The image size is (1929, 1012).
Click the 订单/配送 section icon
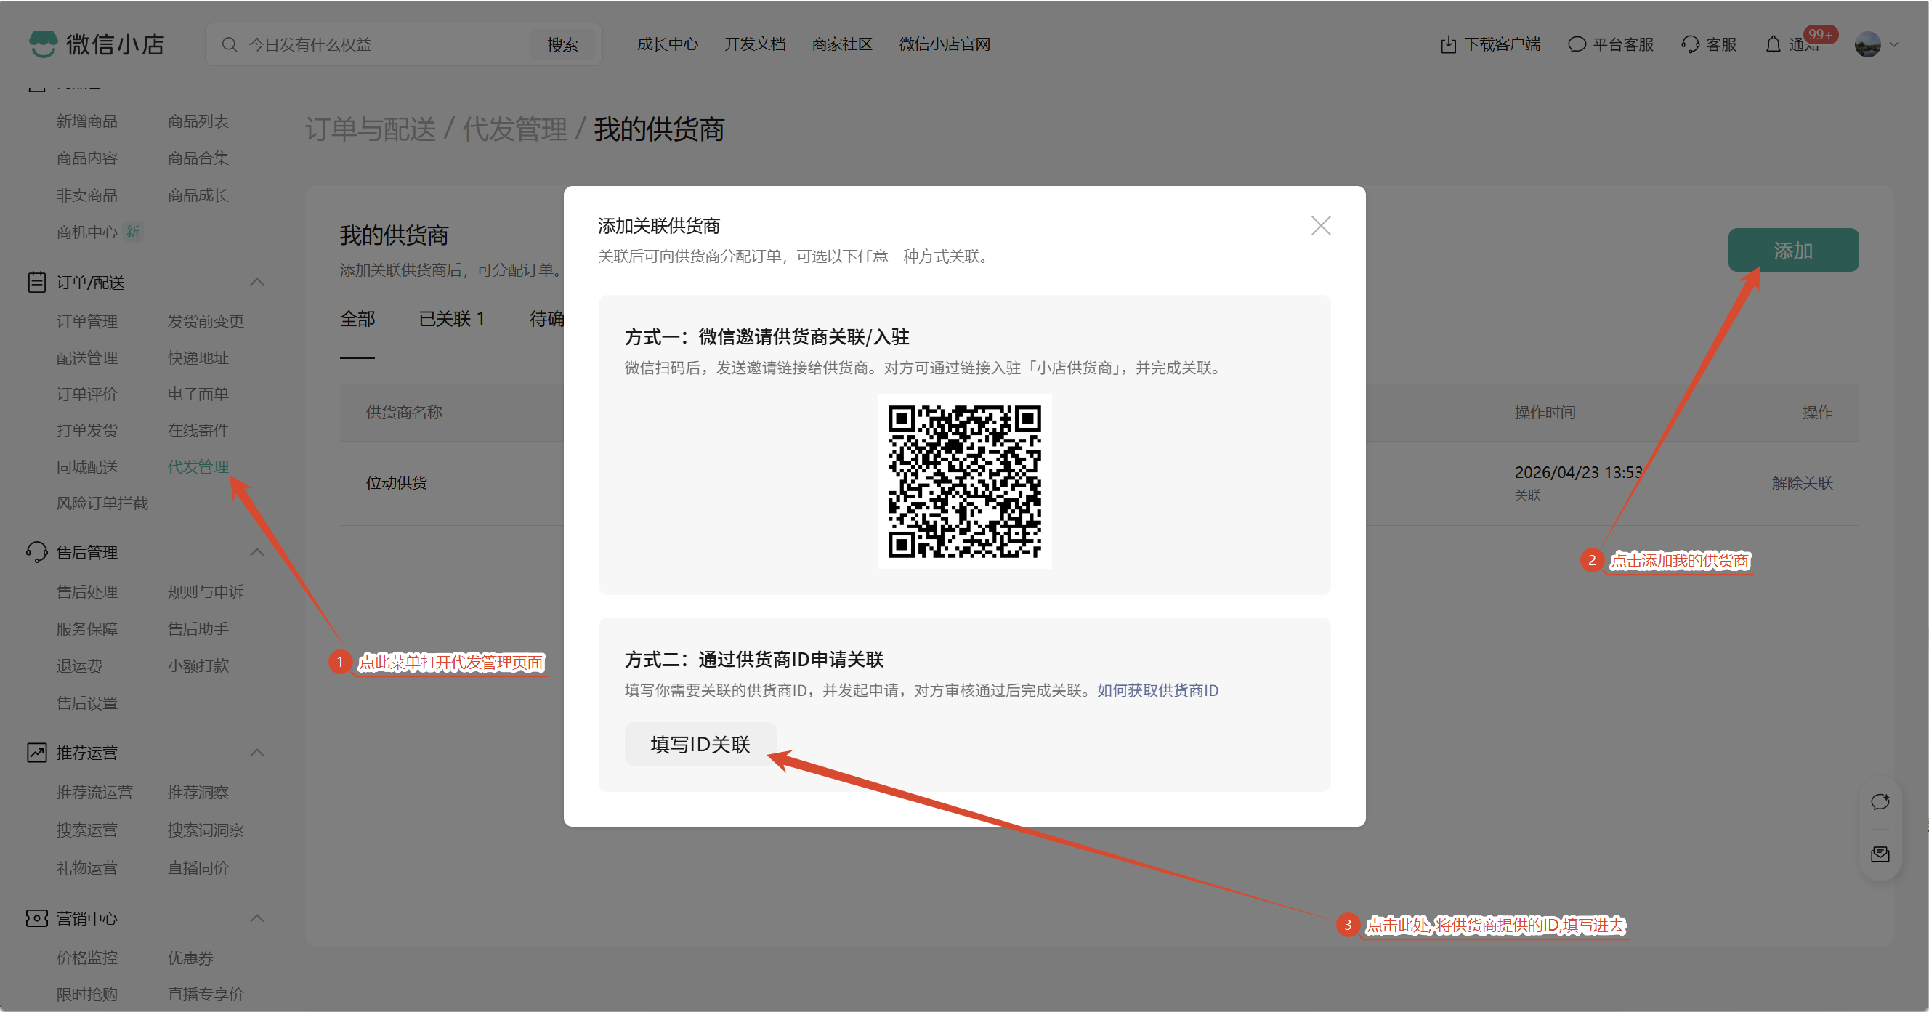pyautogui.click(x=37, y=282)
